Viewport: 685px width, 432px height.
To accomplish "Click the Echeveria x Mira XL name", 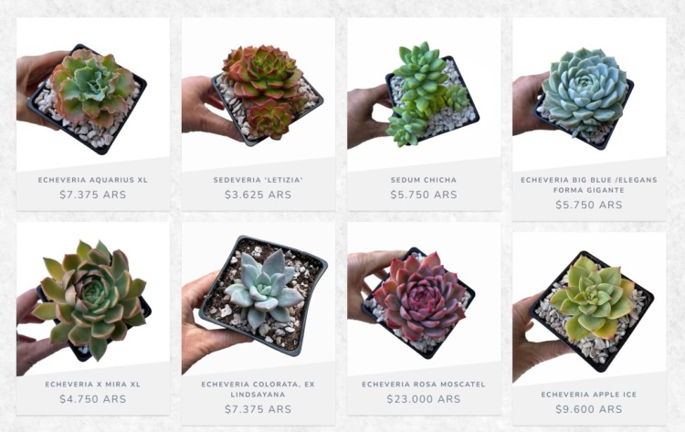I will coord(93,385).
